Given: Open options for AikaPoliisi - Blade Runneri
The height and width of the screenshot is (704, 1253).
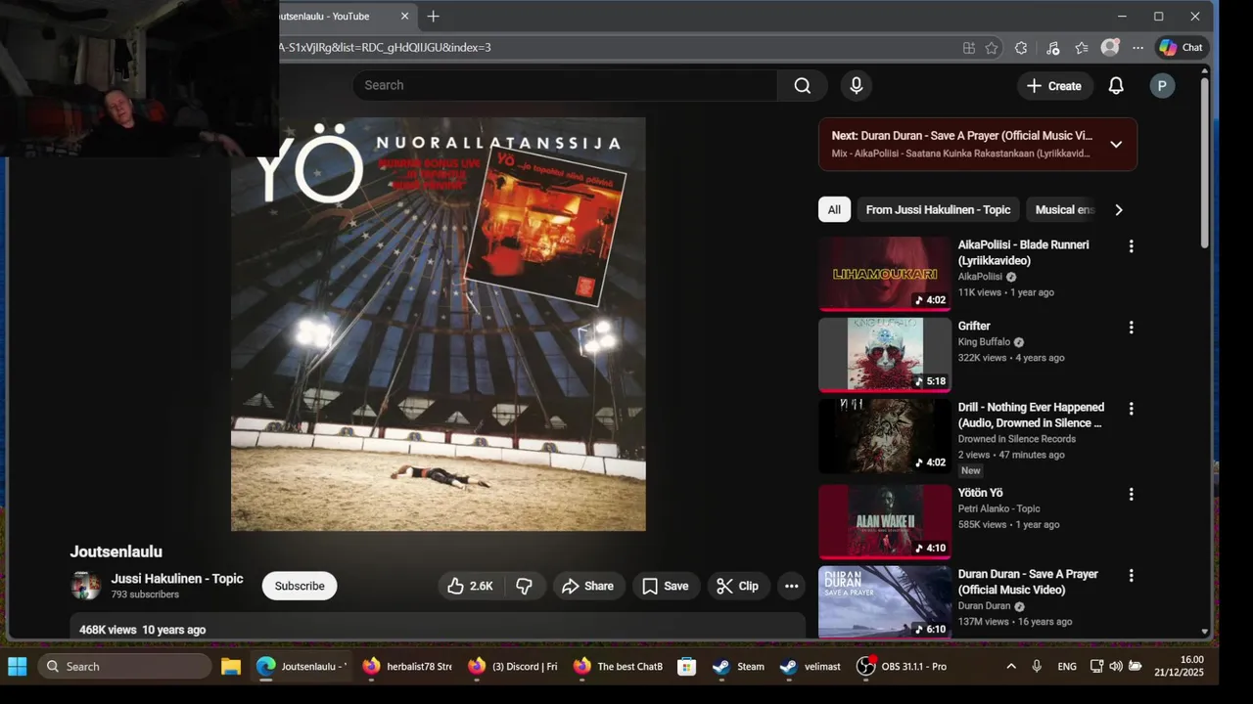Looking at the screenshot, I should coord(1132,246).
